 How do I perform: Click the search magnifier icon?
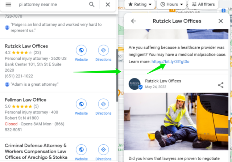[x=92, y=4]
